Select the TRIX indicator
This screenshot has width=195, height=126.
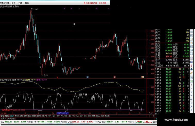34,116
